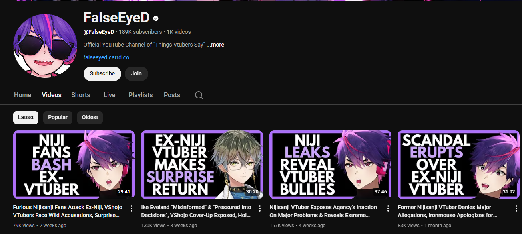Viewport: 522px width, 234px height.
Task: Select the Popular sort chip
Action: click(x=58, y=117)
